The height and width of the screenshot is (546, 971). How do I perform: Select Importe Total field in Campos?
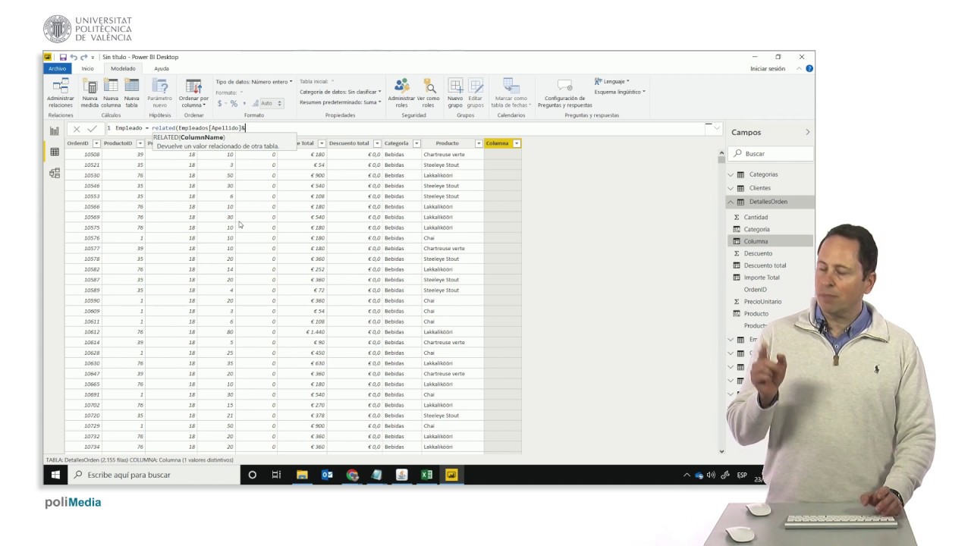pos(762,278)
